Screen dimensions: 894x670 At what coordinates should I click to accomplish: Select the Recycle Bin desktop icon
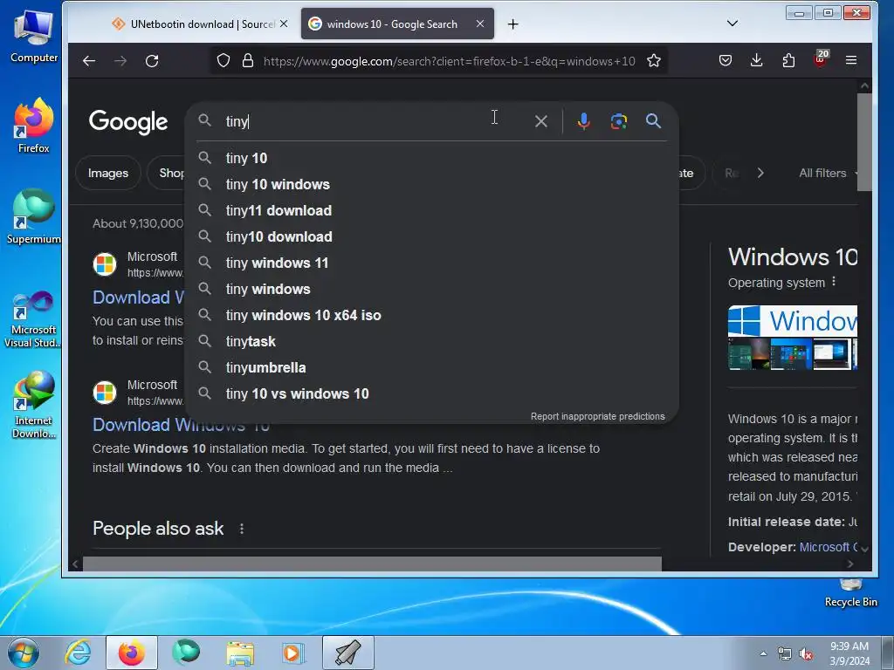point(850,593)
